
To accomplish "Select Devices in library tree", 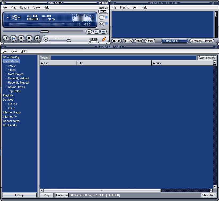I will pos(8,100).
